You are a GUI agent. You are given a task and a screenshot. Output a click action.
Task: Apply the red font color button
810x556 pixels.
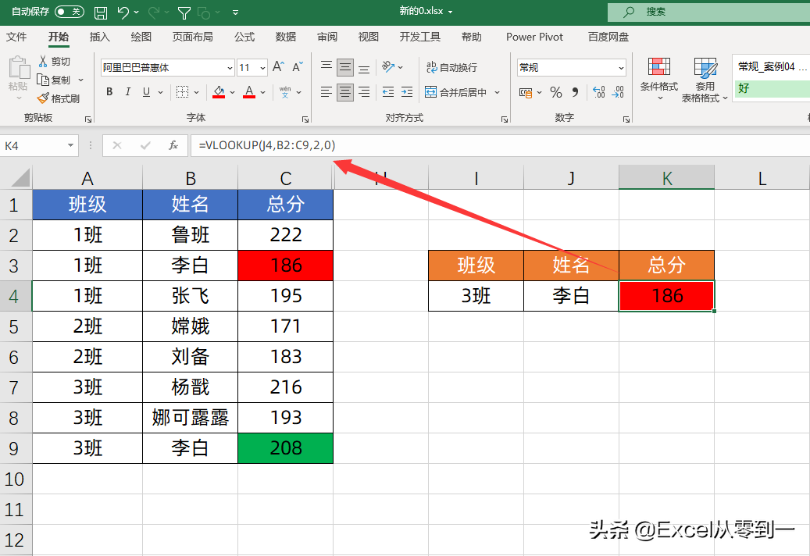[249, 92]
